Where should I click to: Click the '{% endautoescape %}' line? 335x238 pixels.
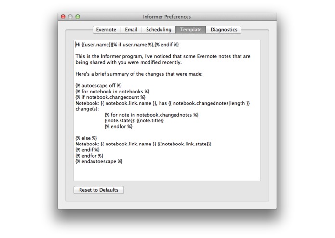(x=99, y=161)
